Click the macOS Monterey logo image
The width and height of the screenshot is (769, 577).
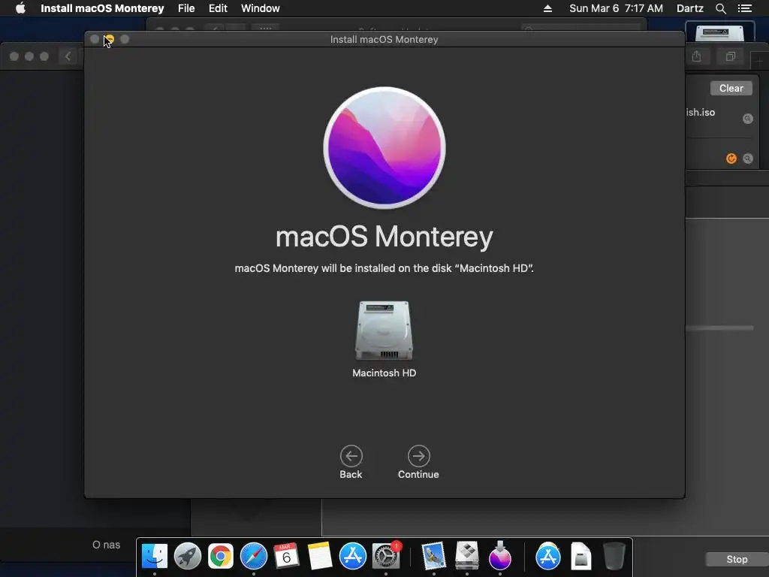(x=384, y=148)
